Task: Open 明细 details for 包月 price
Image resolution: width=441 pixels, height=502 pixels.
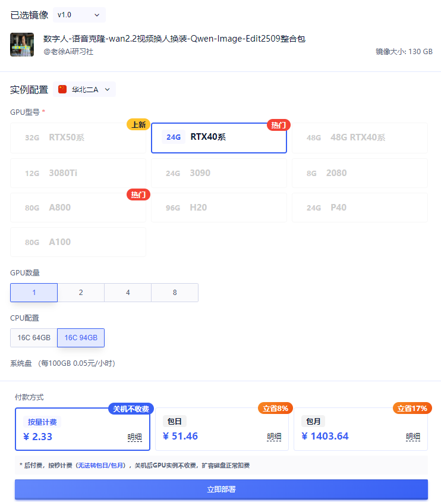Action: click(413, 437)
